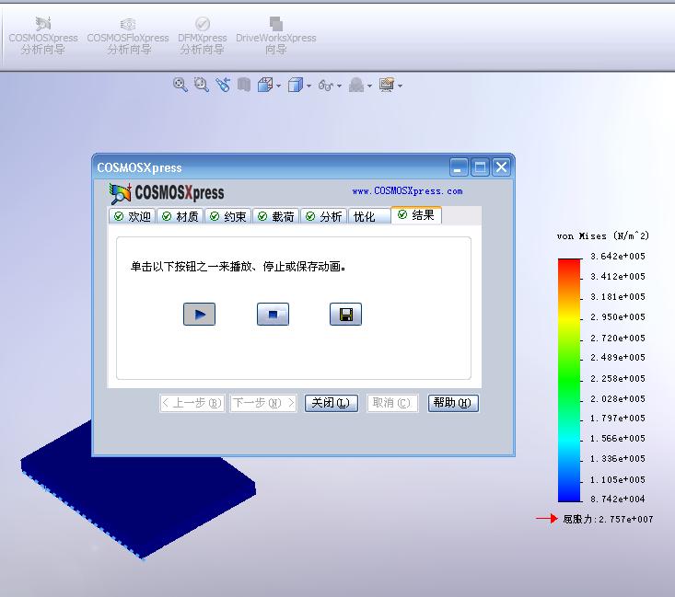675x597 pixels.
Task: Stop the animation playback
Action: pos(273,315)
